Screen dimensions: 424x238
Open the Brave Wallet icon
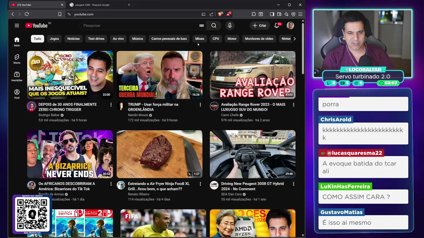[279, 14]
